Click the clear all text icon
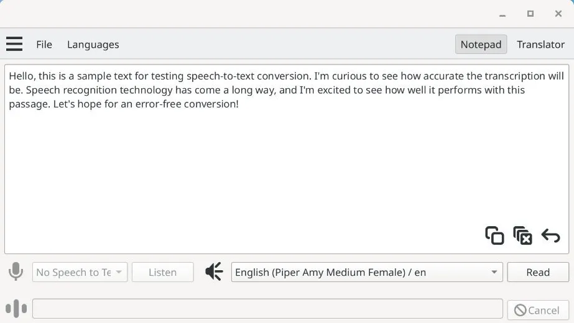 [522, 235]
